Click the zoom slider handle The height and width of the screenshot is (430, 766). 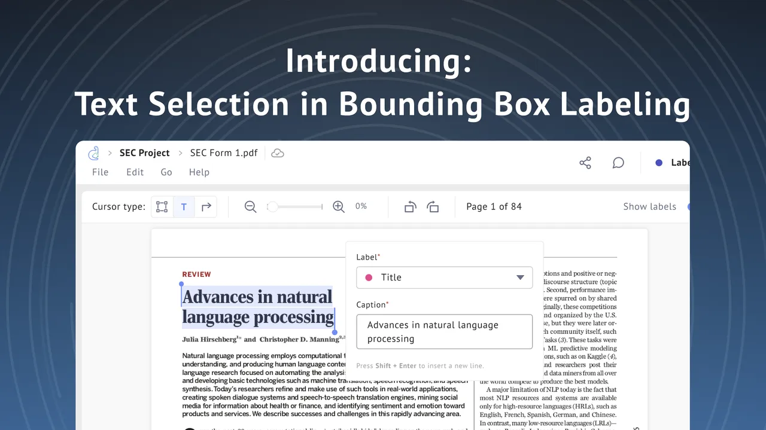(x=272, y=207)
